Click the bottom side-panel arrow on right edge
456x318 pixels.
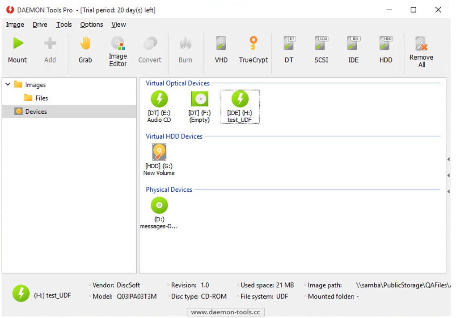click(449, 191)
